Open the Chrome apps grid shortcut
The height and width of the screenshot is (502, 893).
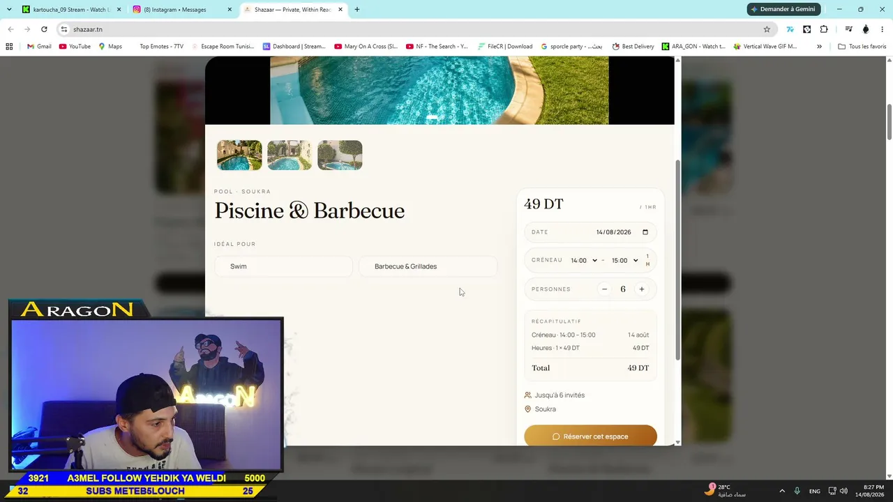[x=9, y=47]
